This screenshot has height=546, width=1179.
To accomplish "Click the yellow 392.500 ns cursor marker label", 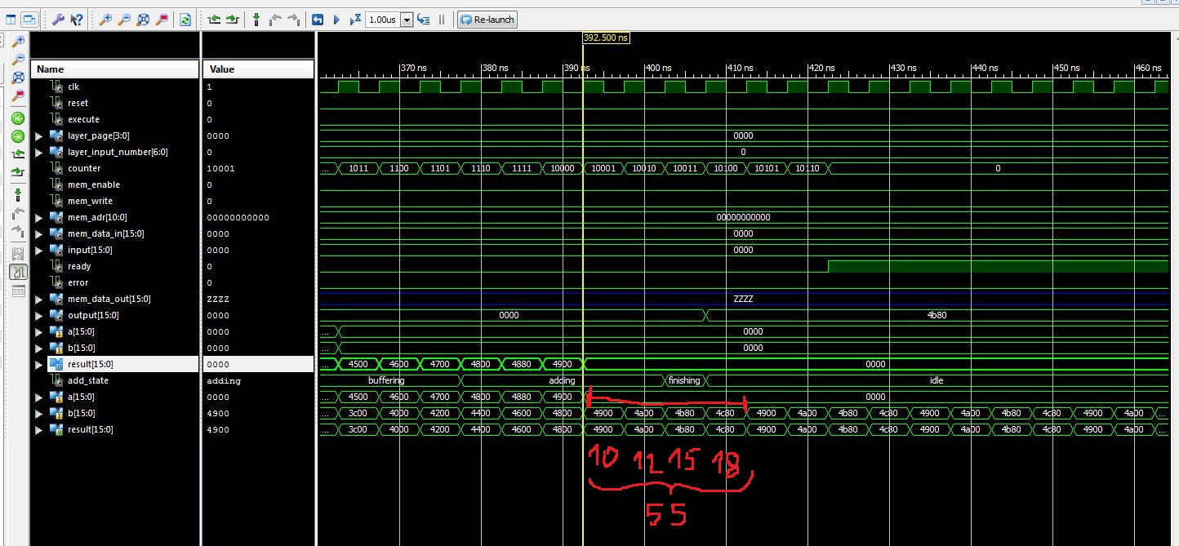I will pyautogui.click(x=606, y=38).
